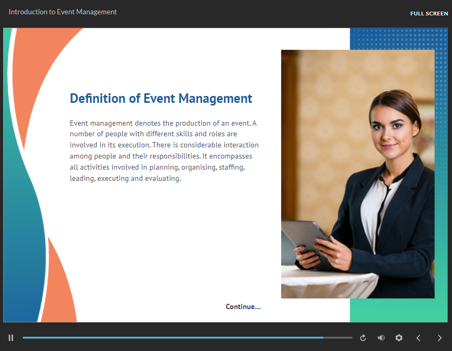
Task: Click the 'Introduction to Event Management' course title
Action: [x=62, y=12]
